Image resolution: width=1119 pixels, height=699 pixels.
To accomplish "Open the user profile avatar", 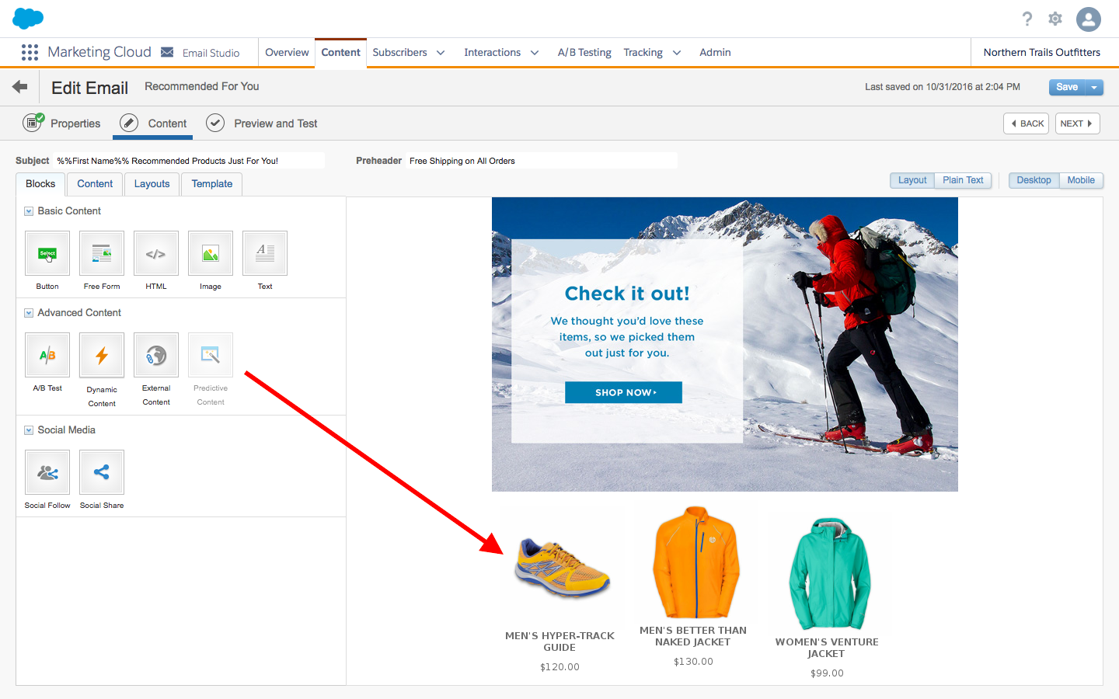I will 1089,19.
